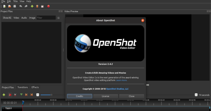Click the 00:00:00:01 timecode display

tap(10, 103)
